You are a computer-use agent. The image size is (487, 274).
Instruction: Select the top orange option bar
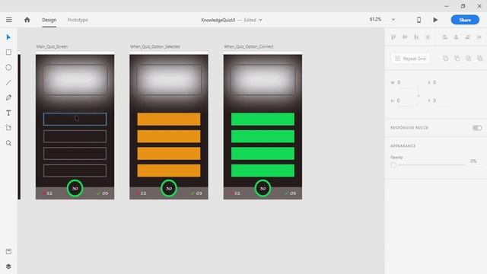(169, 119)
